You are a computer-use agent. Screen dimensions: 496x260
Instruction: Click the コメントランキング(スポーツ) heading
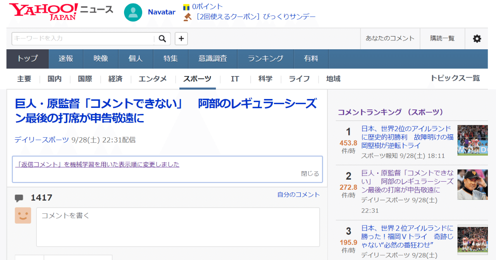[x=391, y=112]
